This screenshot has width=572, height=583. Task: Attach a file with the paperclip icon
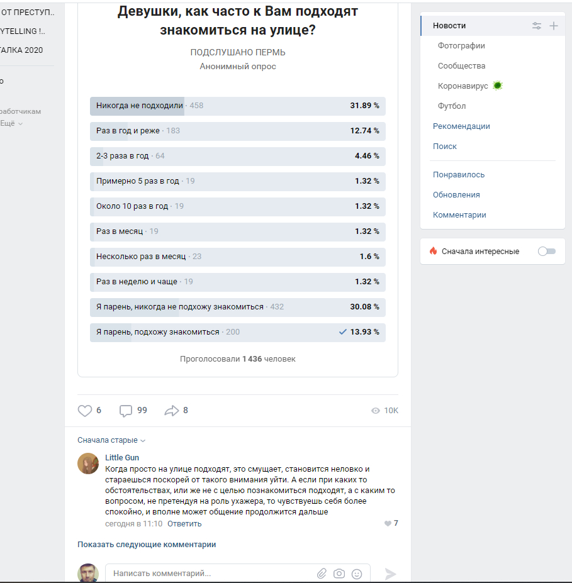coord(322,574)
